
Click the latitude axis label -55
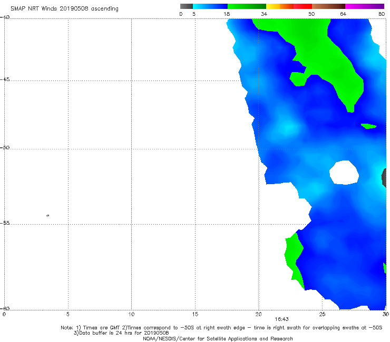(5, 223)
